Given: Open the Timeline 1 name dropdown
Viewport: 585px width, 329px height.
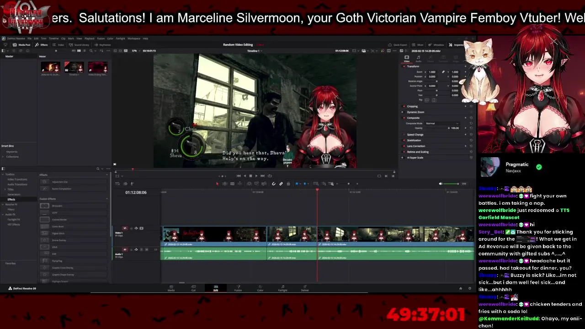Looking at the screenshot, I should [254, 51].
